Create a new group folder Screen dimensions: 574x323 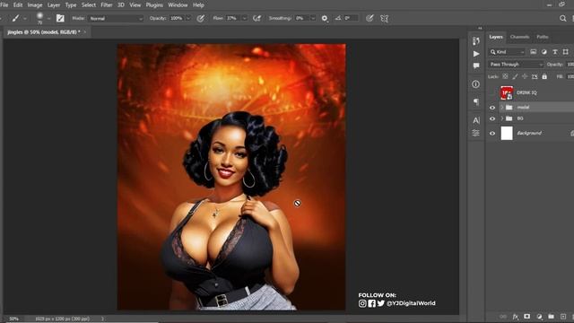[x=552, y=317]
